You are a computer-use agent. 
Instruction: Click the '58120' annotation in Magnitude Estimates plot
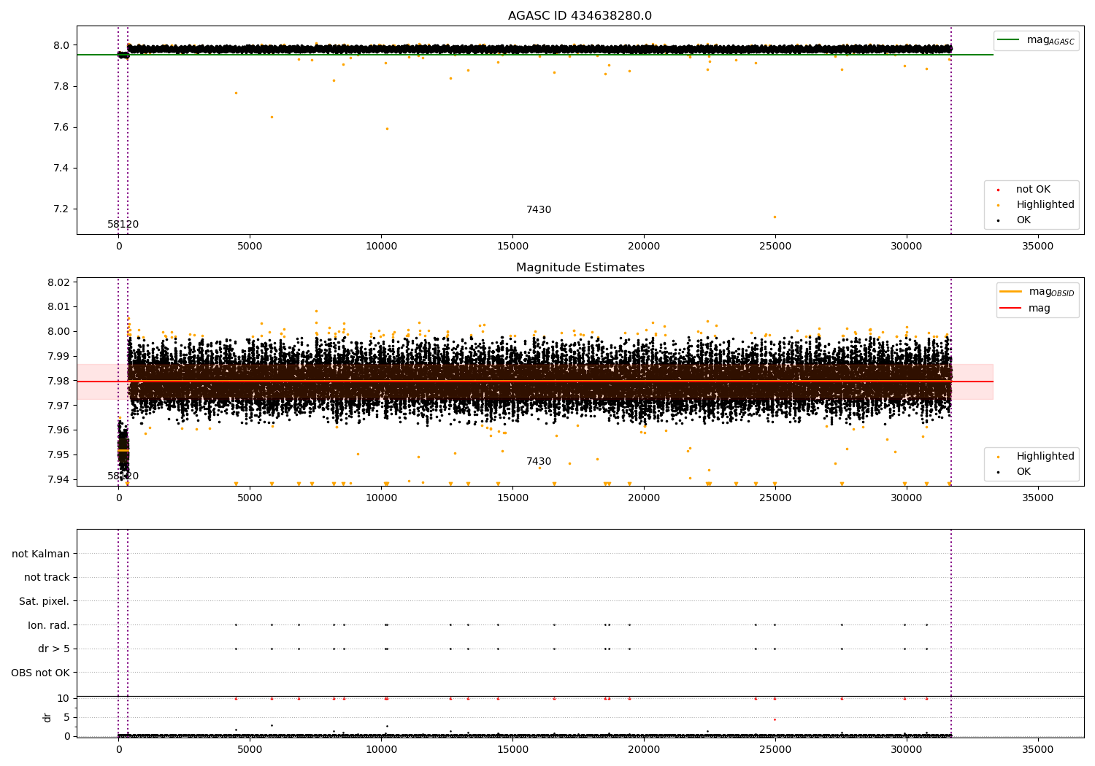tap(123, 476)
